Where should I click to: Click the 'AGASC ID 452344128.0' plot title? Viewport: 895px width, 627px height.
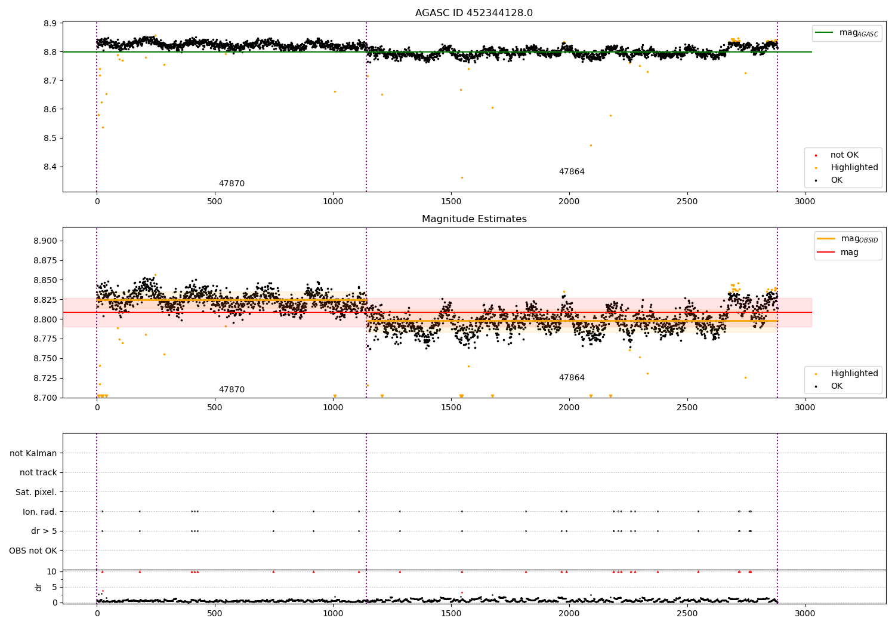pos(474,13)
